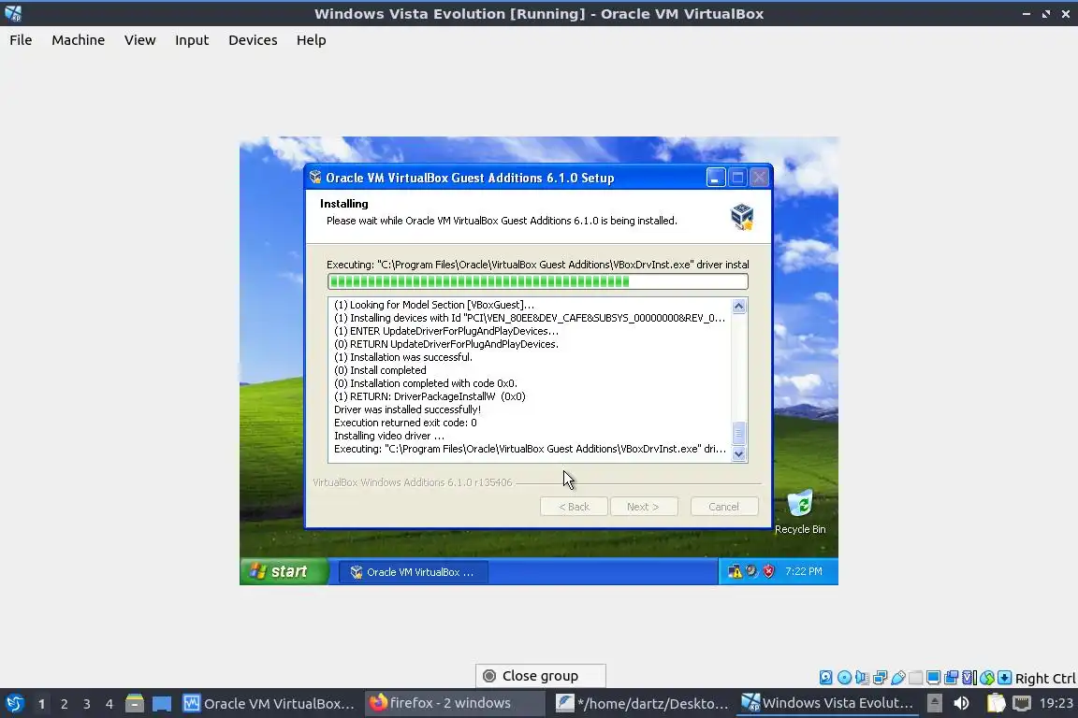Click the Right Ctrl host key label

[x=1045, y=678]
